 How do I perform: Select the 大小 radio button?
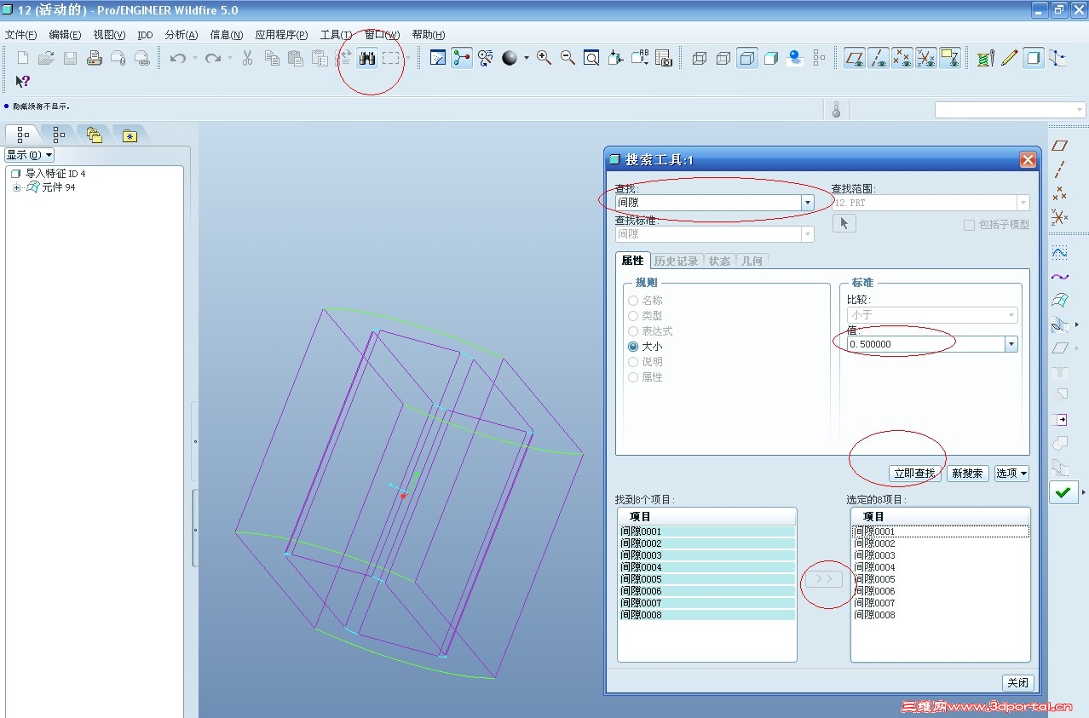(633, 347)
